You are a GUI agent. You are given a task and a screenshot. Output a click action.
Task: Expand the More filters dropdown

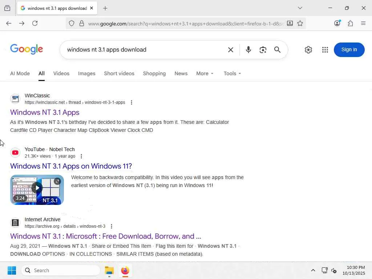coord(205,73)
